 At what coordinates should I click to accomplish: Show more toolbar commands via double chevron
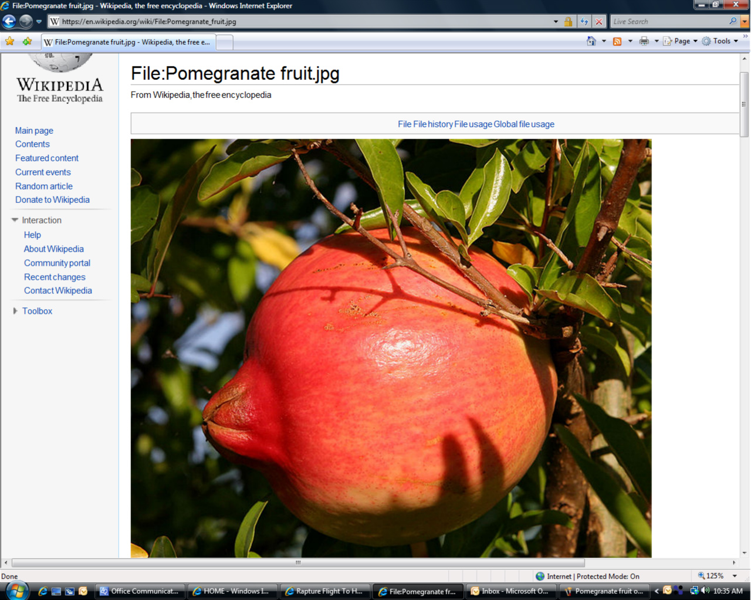pyautogui.click(x=746, y=36)
